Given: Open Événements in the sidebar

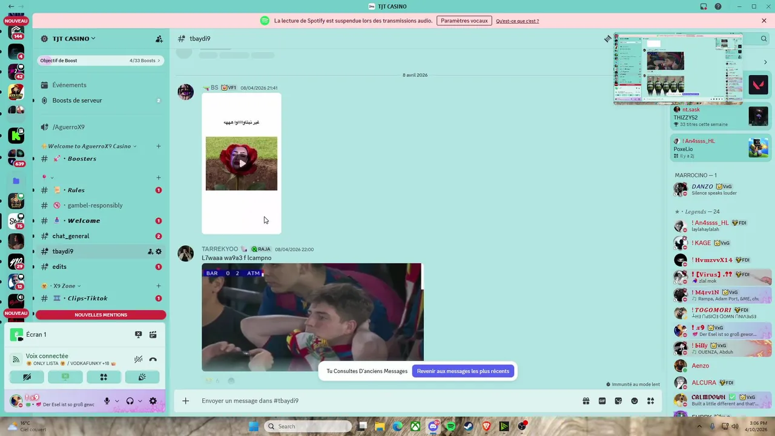Looking at the screenshot, I should click(x=101, y=85).
